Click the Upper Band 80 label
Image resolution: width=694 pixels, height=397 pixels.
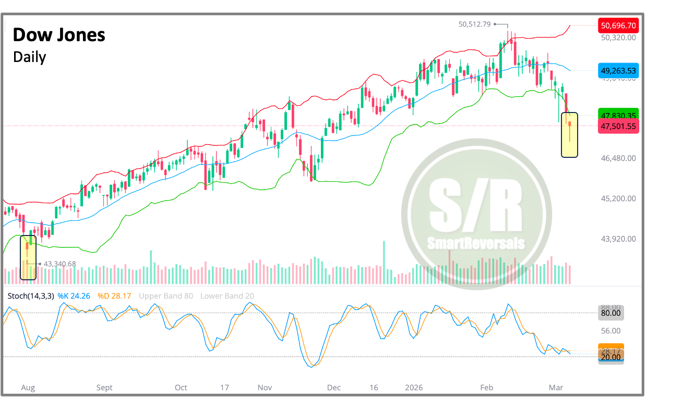tap(166, 296)
